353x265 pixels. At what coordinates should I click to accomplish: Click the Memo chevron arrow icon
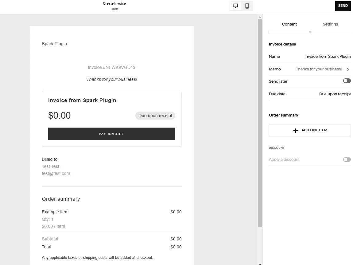[x=348, y=69]
